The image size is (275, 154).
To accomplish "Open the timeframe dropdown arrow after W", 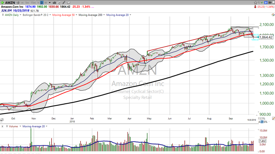I will (x=49, y=3).
